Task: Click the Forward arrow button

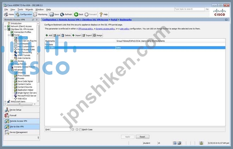Action: click(91, 14)
